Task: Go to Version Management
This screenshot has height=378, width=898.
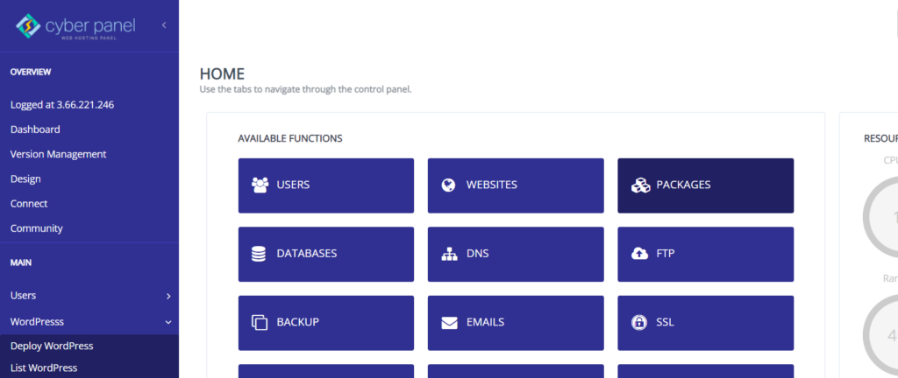Action: [58, 154]
